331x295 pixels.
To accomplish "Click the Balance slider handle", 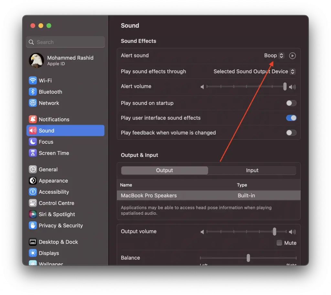I will [x=248, y=258].
